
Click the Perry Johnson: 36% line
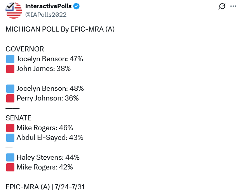(x=42, y=99)
